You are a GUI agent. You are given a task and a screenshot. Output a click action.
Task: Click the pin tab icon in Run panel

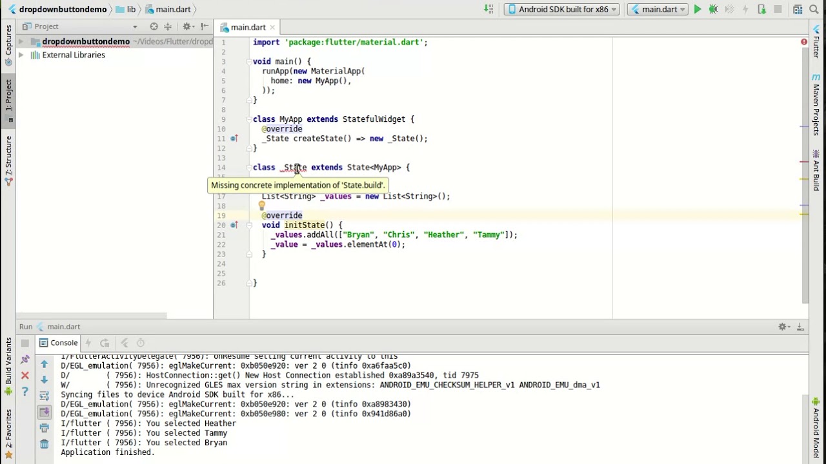(x=25, y=359)
